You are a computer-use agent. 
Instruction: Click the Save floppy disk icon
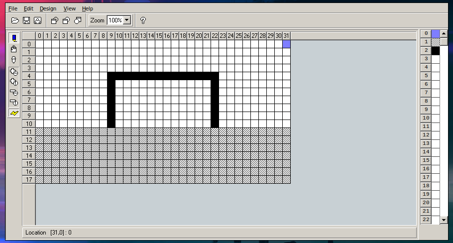click(26, 20)
